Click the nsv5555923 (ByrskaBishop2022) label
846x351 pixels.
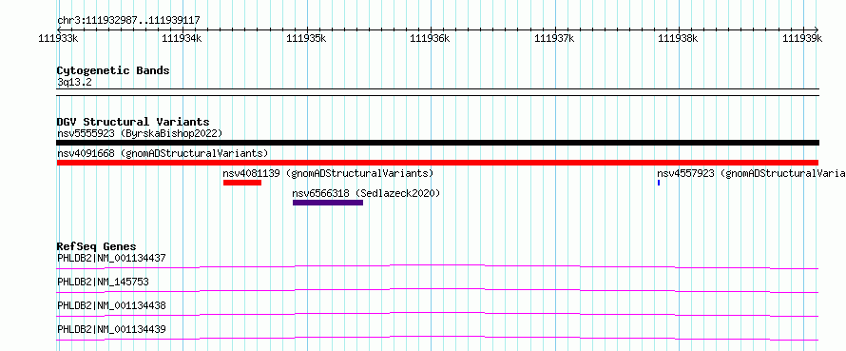(x=140, y=133)
